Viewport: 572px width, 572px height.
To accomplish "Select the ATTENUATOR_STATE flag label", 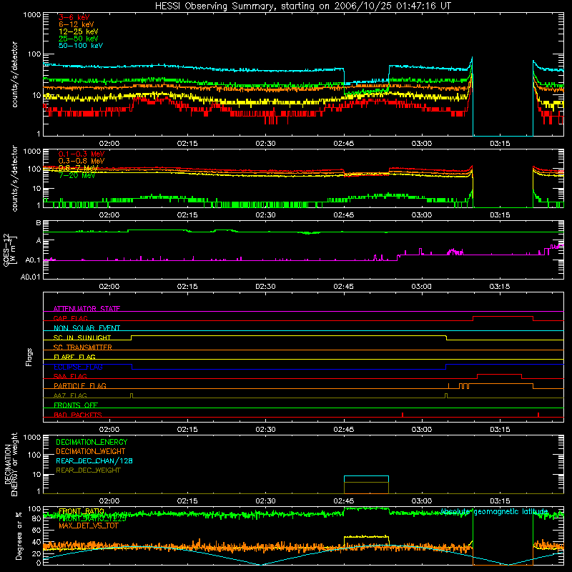I will [x=87, y=309].
